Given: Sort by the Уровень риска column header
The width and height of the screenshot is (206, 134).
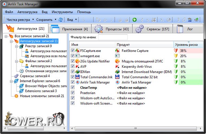Looking at the screenshot, I should coord(188,45).
